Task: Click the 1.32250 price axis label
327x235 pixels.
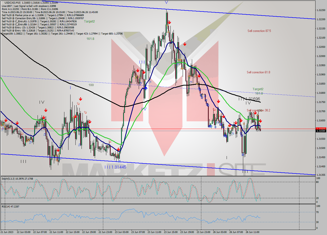Action: (321, 10)
